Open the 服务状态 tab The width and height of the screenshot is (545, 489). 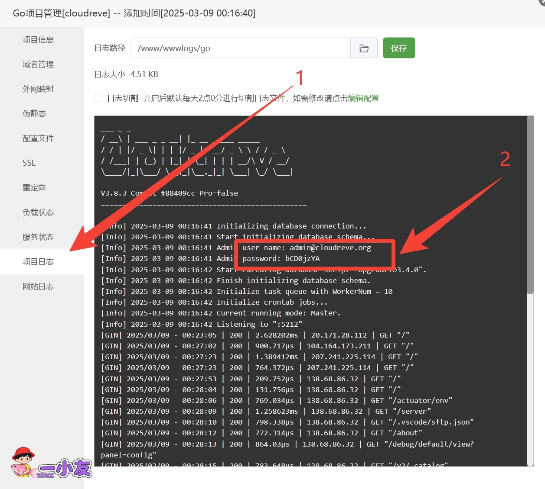tap(38, 237)
